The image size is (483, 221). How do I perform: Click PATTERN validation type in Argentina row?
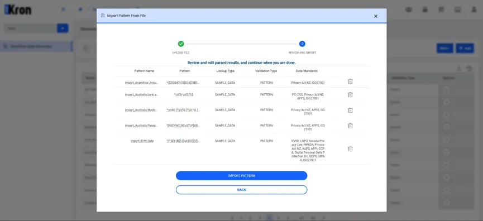pos(266,83)
